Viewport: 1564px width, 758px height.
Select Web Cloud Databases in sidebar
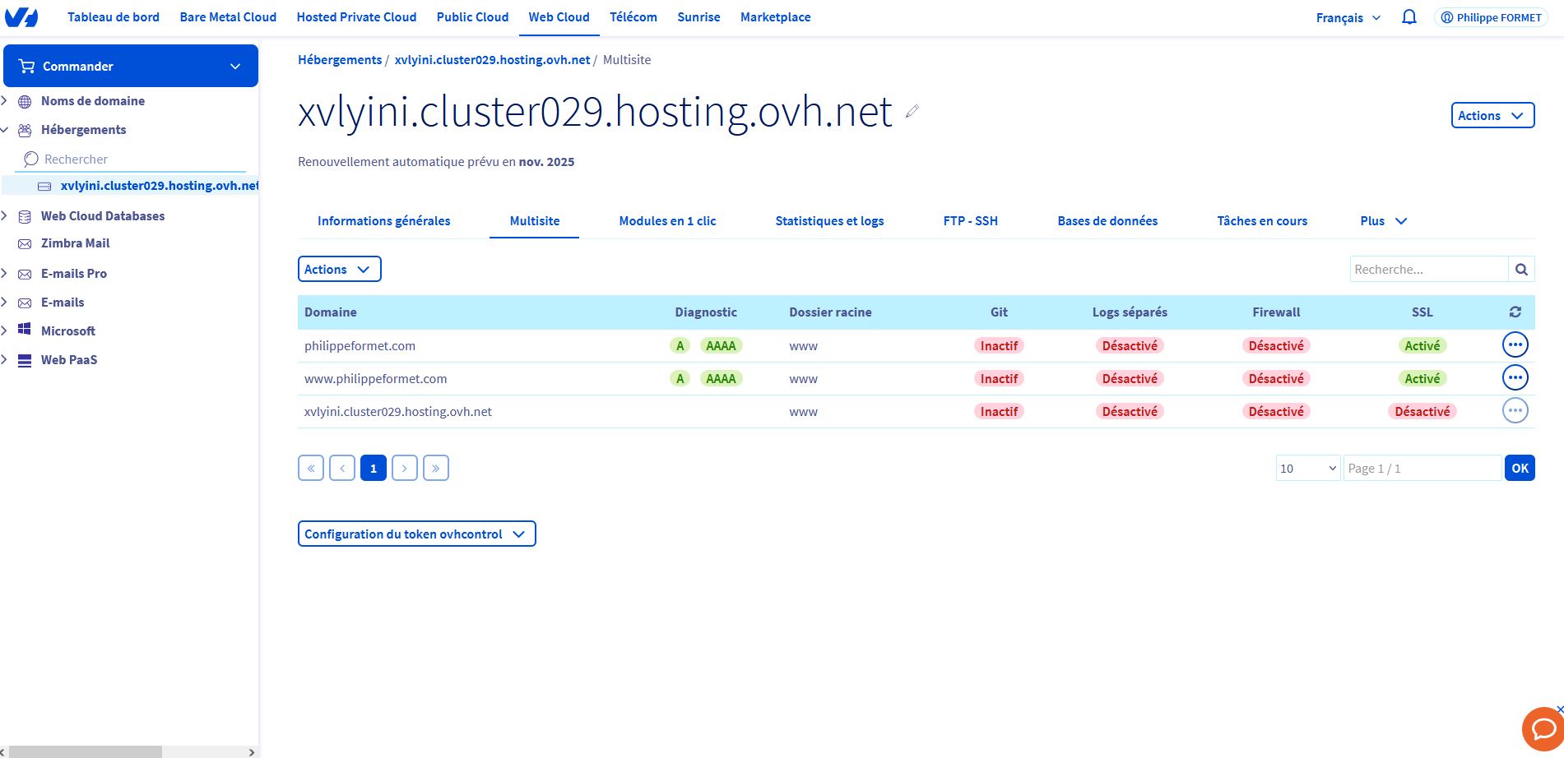tap(103, 216)
